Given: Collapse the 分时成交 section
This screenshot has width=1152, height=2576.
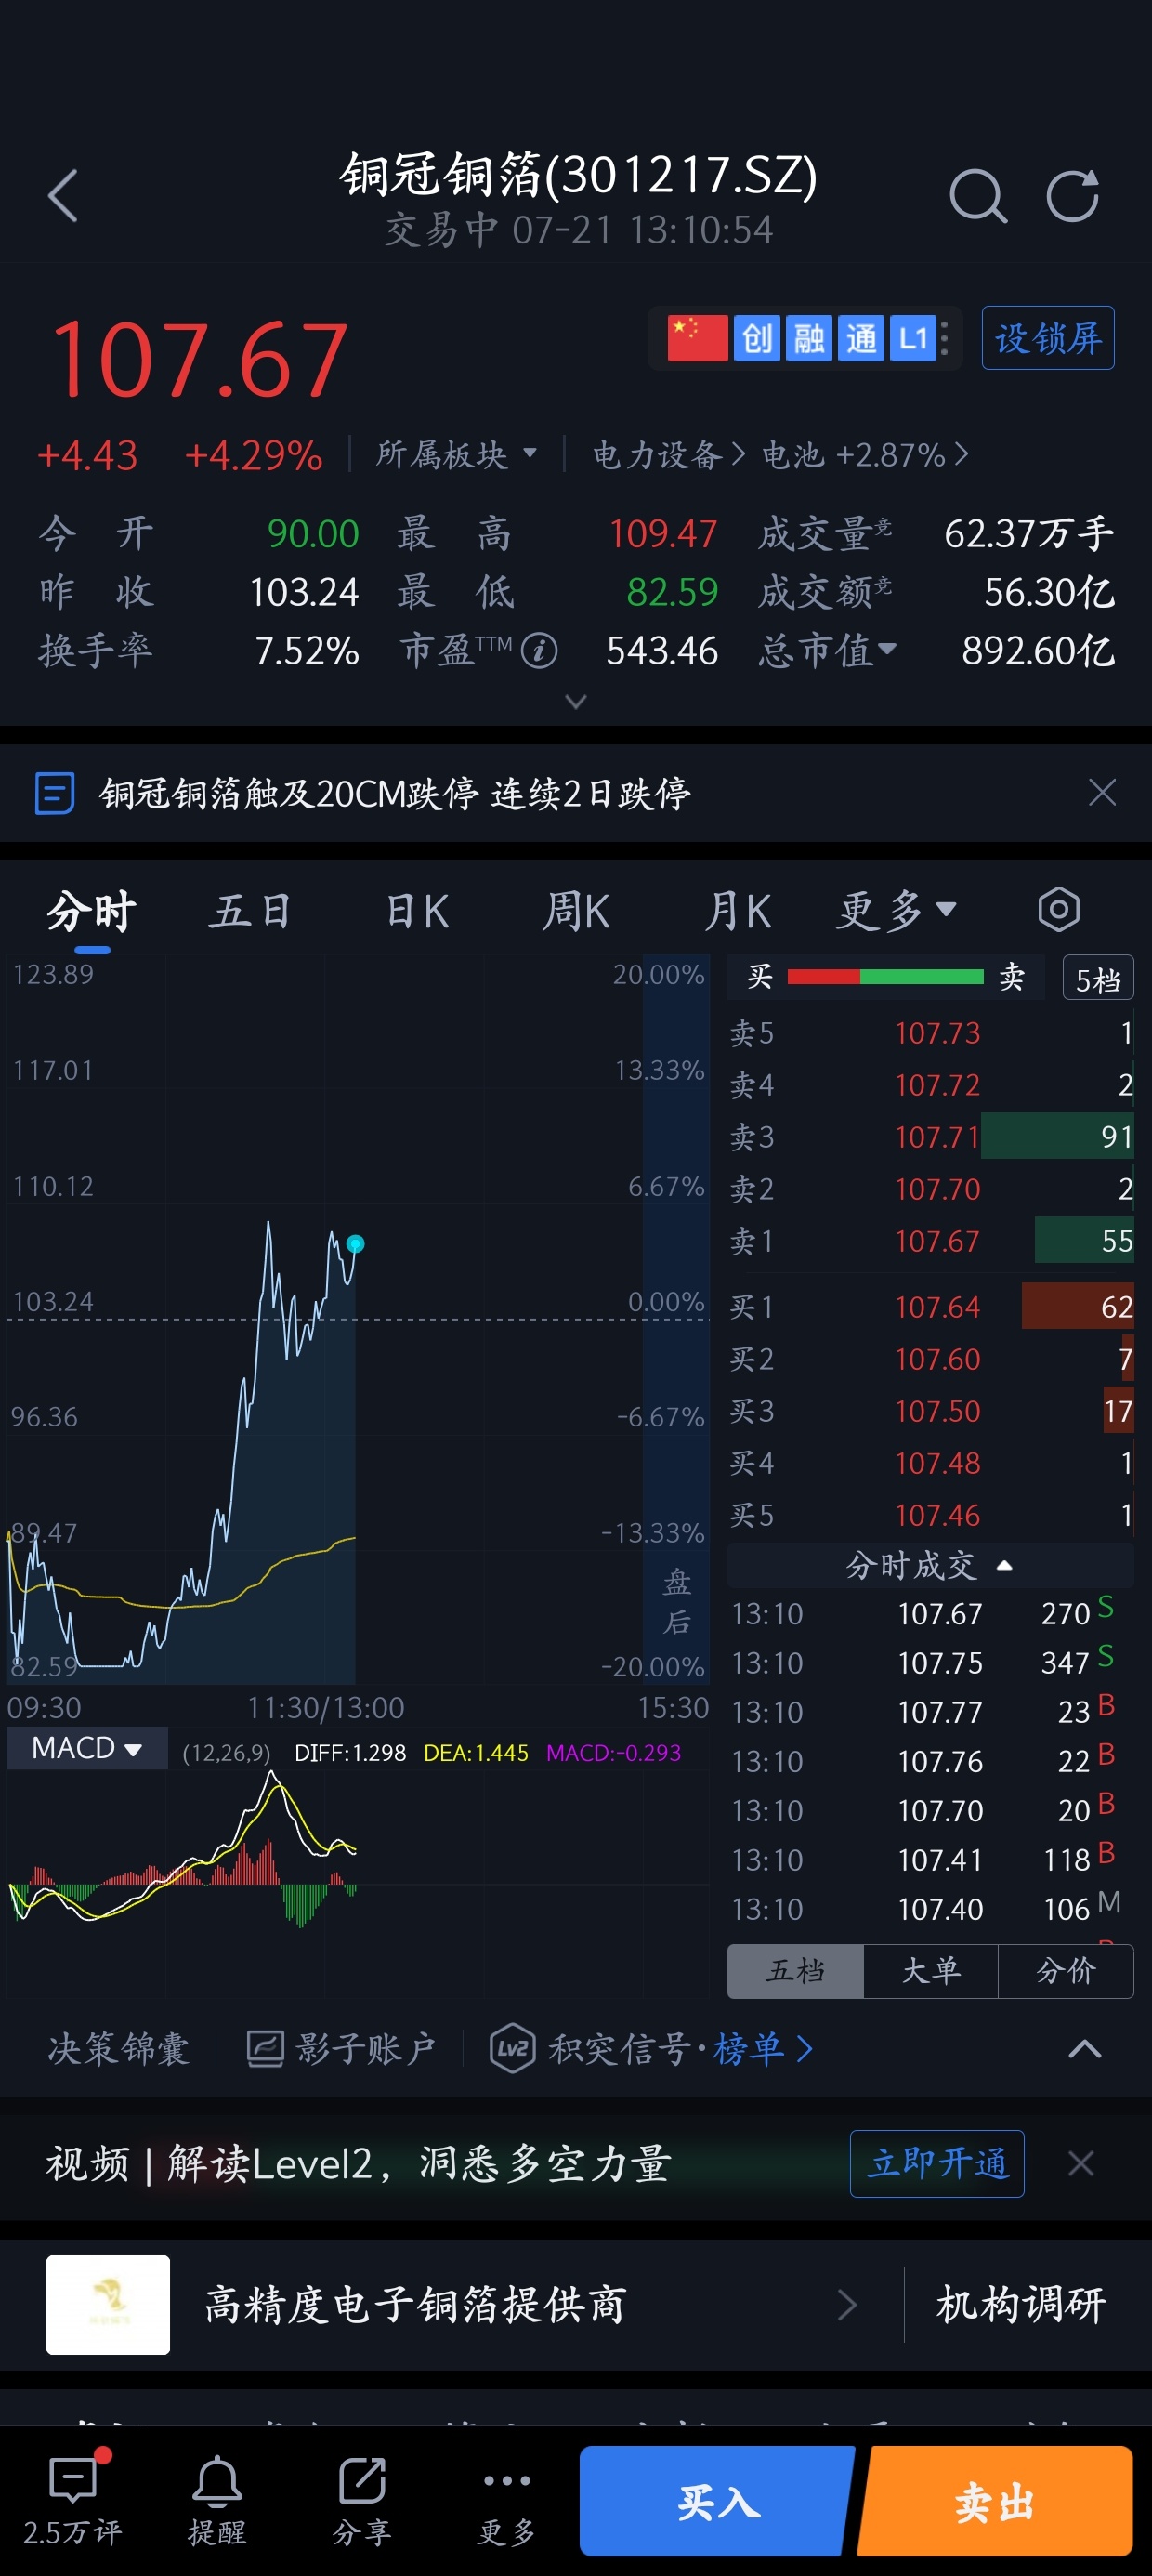Looking at the screenshot, I should point(930,1565).
